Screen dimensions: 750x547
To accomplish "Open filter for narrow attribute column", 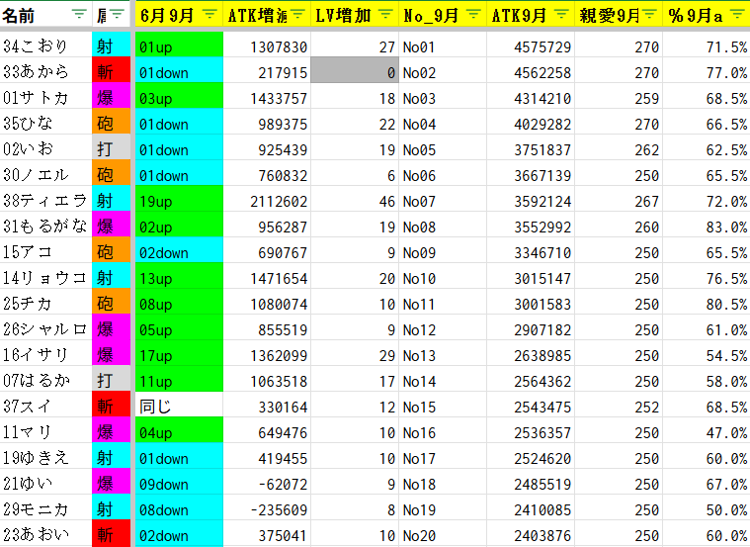I will (x=118, y=15).
